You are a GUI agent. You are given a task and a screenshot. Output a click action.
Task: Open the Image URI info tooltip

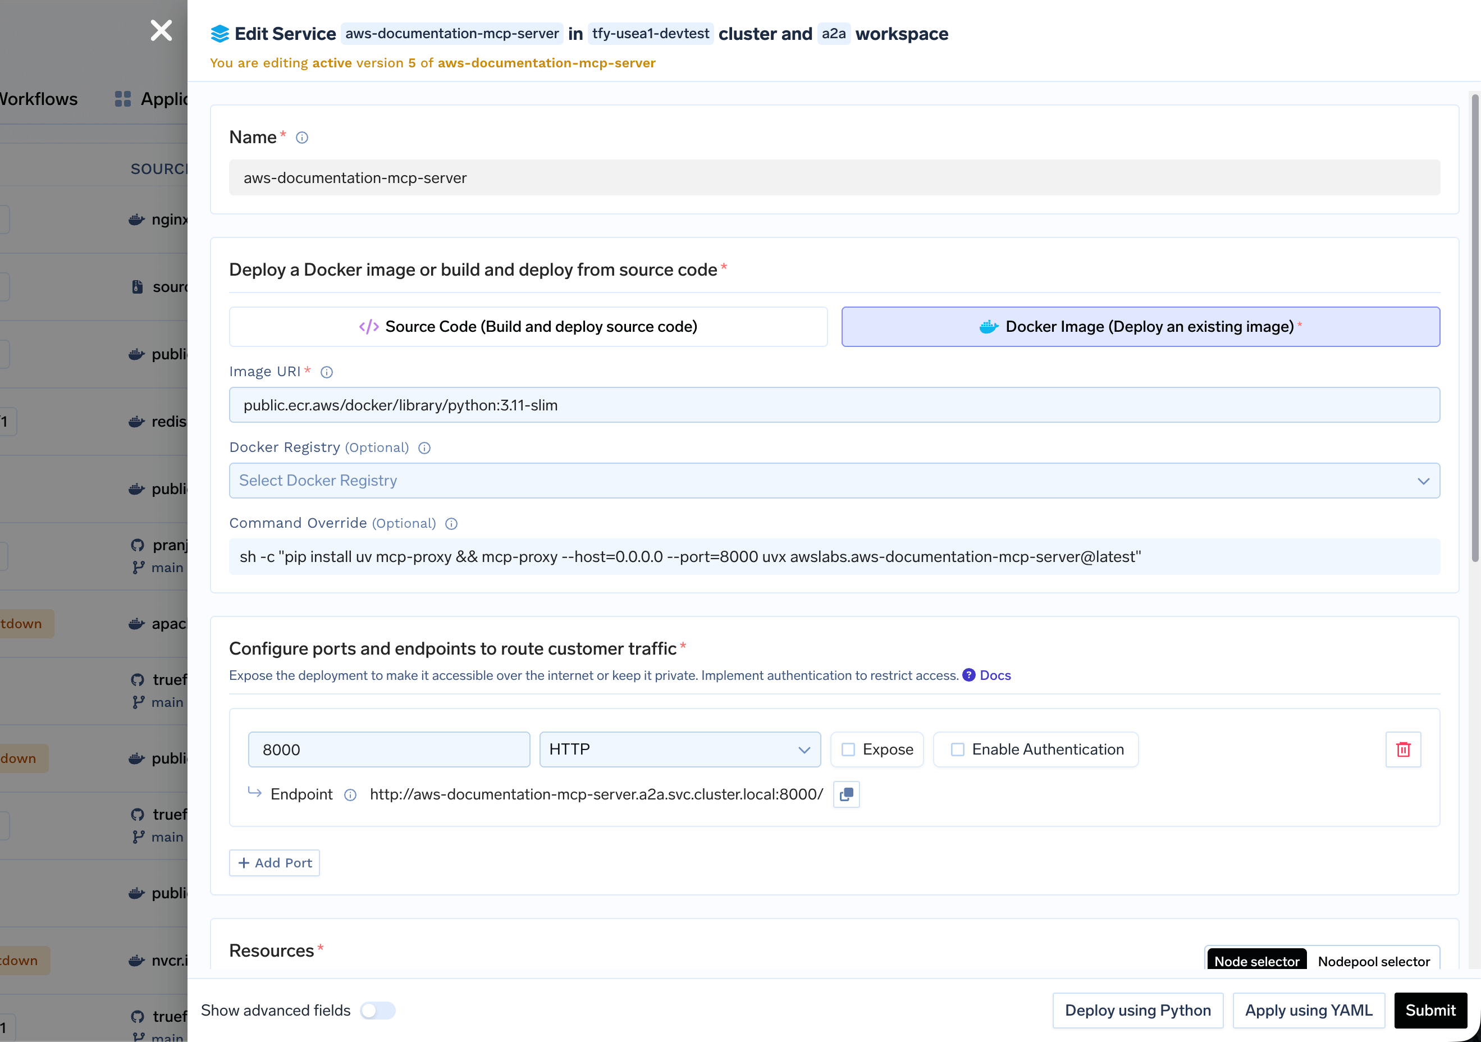coord(326,372)
